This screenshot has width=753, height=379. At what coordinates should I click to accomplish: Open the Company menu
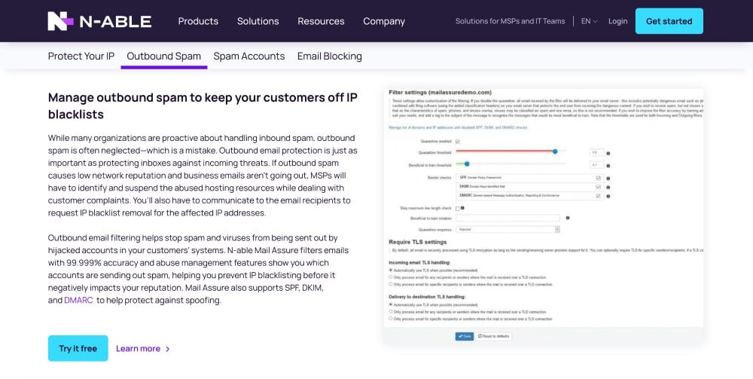tap(384, 21)
